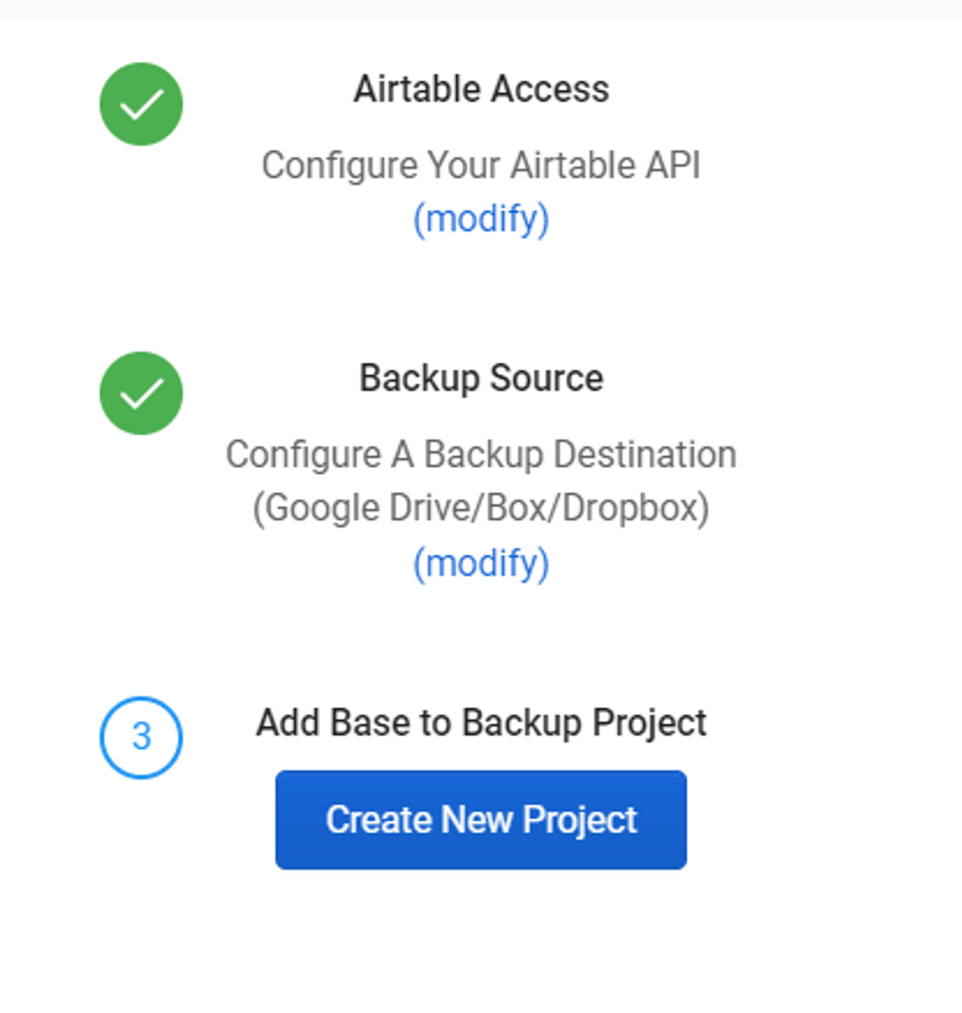
Task: Start a new backup project
Action: [x=481, y=820]
